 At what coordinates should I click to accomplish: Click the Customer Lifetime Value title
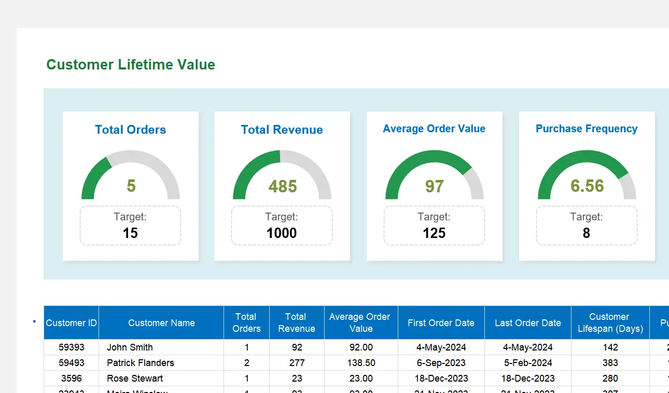tap(130, 64)
